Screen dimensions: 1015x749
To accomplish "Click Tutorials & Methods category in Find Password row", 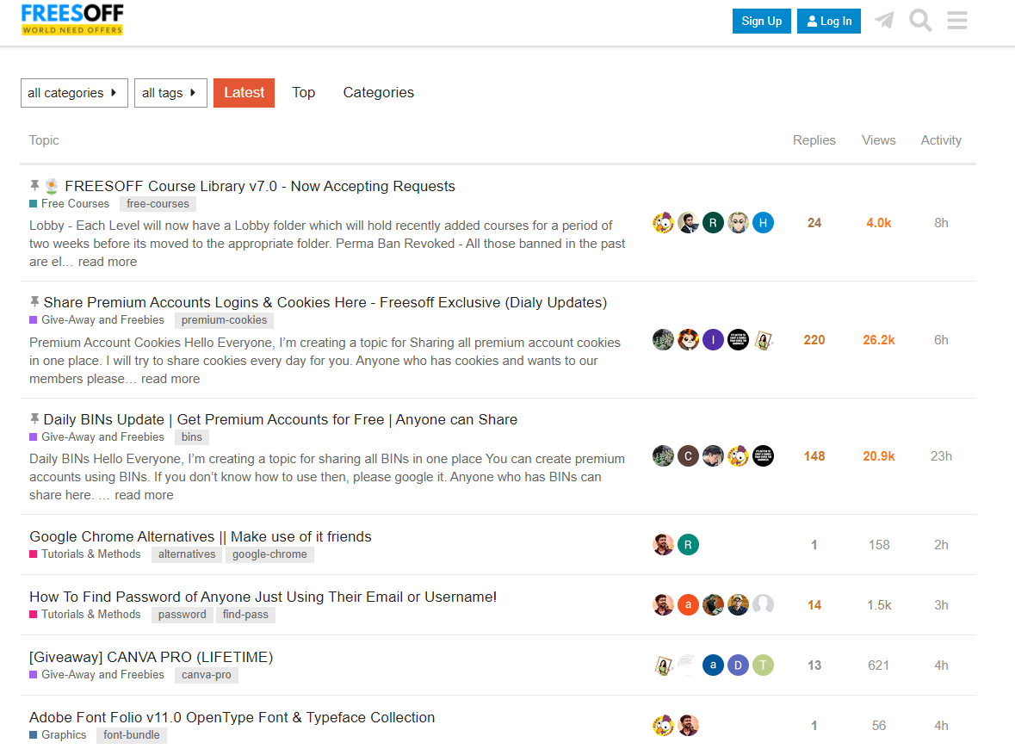I will pyautogui.click(x=85, y=614).
